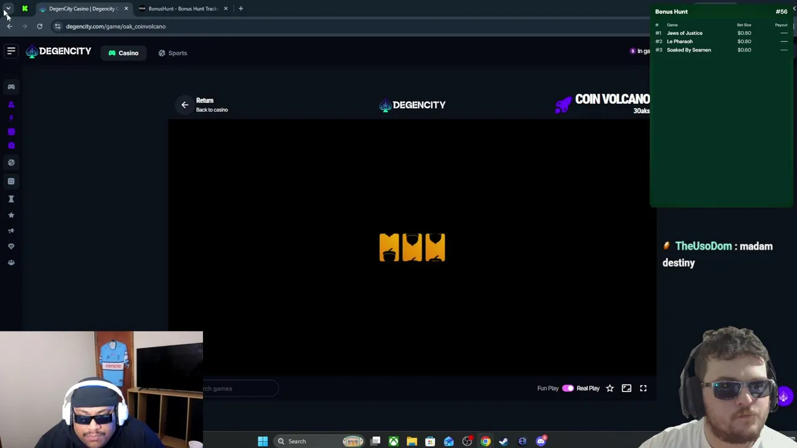The height and width of the screenshot is (448, 797).
Task: Open a new browser tab
Action: tap(241, 9)
